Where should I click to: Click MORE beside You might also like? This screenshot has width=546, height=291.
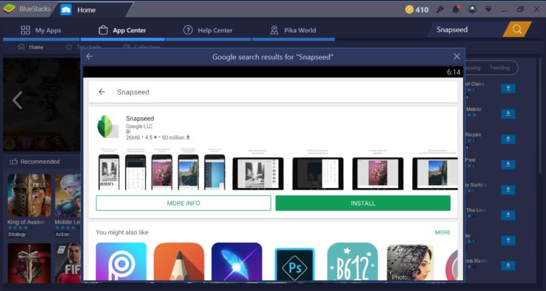click(442, 232)
